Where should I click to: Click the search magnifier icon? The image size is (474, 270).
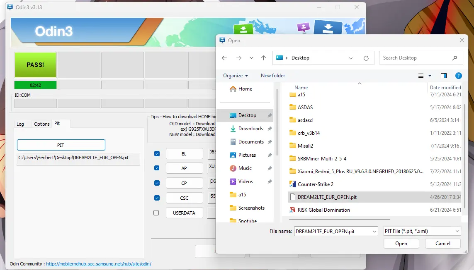pyautogui.click(x=455, y=58)
